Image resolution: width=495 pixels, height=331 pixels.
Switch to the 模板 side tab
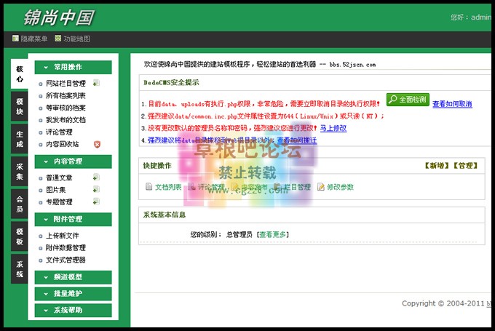20,236
